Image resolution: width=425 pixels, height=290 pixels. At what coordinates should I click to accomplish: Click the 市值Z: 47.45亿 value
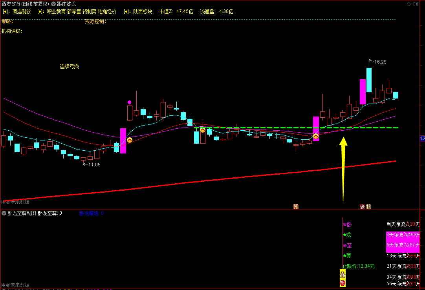[x=176, y=12]
